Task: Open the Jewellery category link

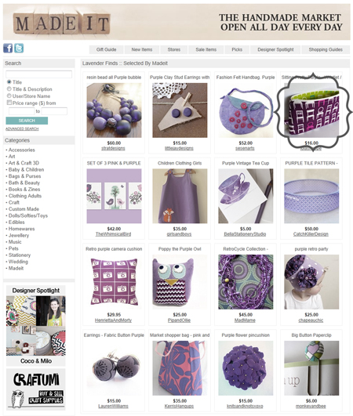Action: [x=19, y=235]
